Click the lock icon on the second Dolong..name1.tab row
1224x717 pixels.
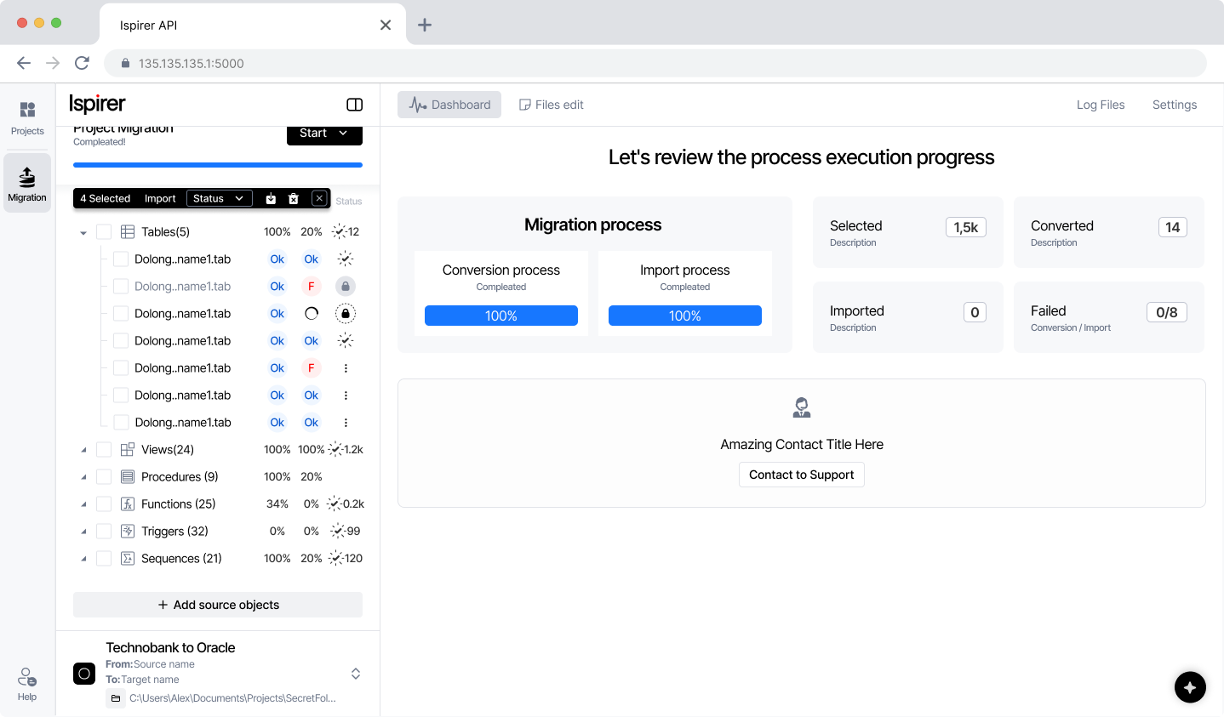pyautogui.click(x=345, y=286)
